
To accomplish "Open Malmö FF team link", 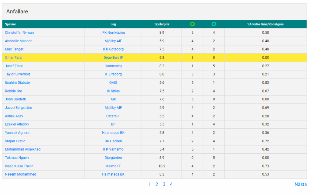I will click(113, 166).
